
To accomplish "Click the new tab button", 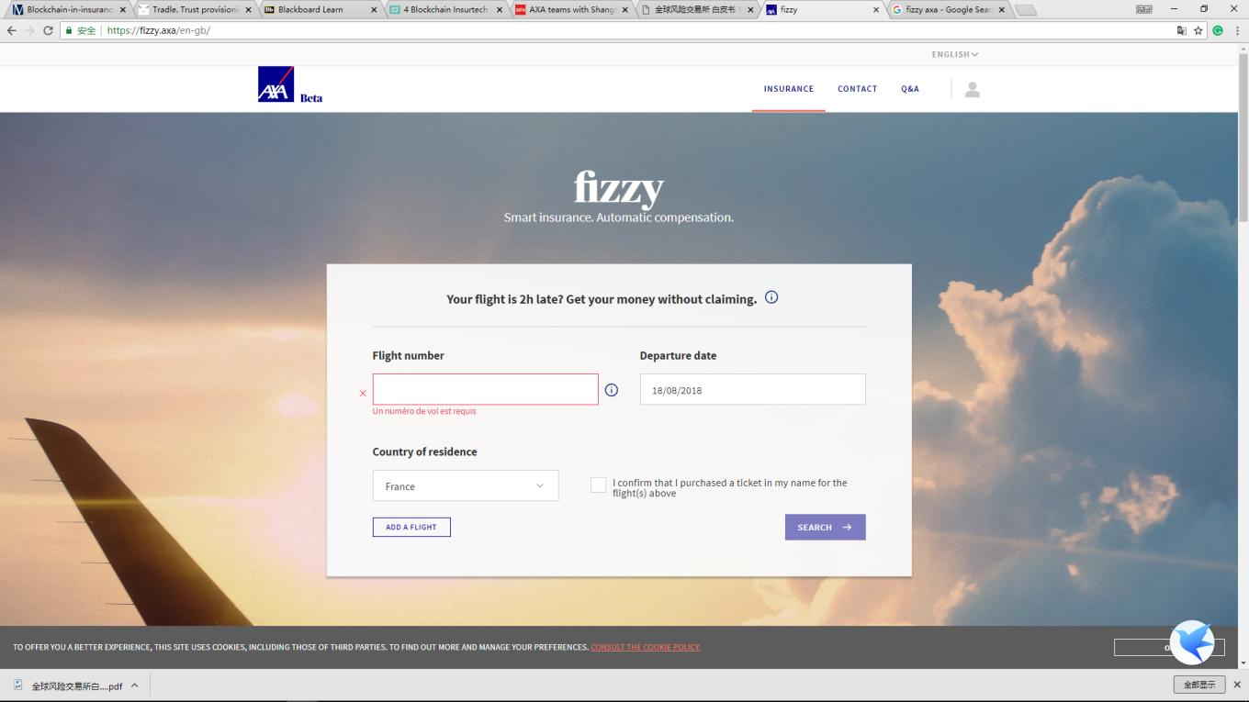I will pyautogui.click(x=1026, y=10).
